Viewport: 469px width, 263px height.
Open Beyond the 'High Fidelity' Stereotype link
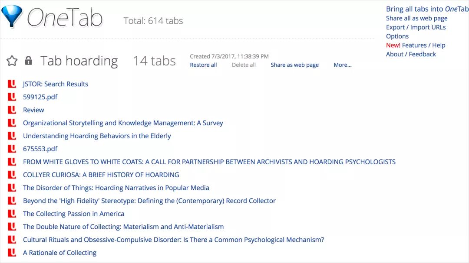tap(149, 201)
